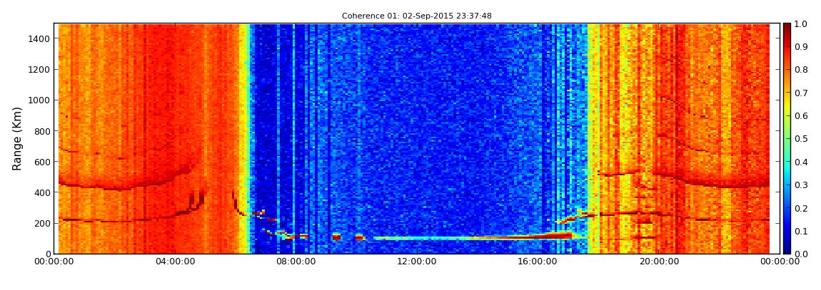Click the colorbar 0.8 tick label
Viewport: 821px width, 290px height.
801,70
